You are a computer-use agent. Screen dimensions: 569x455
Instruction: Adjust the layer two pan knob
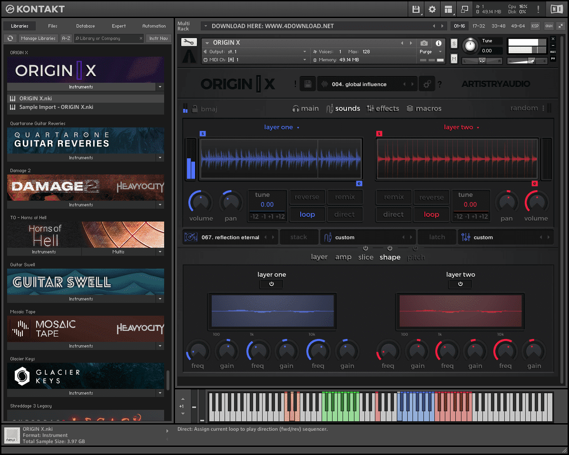point(507,203)
